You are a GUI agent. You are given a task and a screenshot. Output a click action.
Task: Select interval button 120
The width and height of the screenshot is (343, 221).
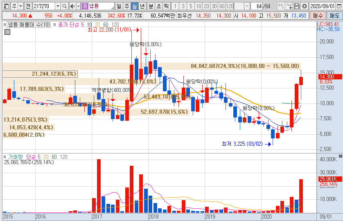pyautogui.click(x=230, y=6)
